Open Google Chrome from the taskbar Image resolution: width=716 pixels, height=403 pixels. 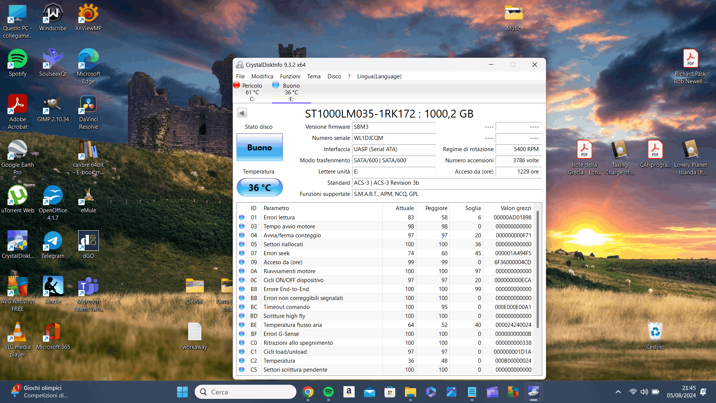(x=308, y=392)
